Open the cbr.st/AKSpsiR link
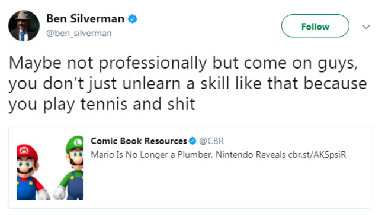The width and height of the screenshot is (385, 215). pyautogui.click(x=317, y=155)
